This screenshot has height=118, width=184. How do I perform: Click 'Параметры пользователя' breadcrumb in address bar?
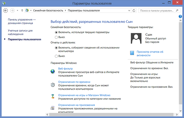[x=84, y=11]
